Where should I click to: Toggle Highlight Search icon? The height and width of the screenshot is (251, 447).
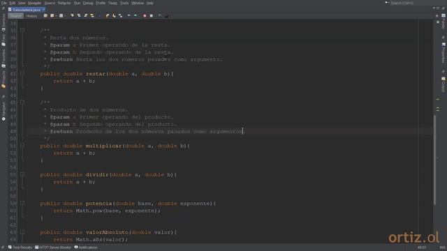click(92, 15)
